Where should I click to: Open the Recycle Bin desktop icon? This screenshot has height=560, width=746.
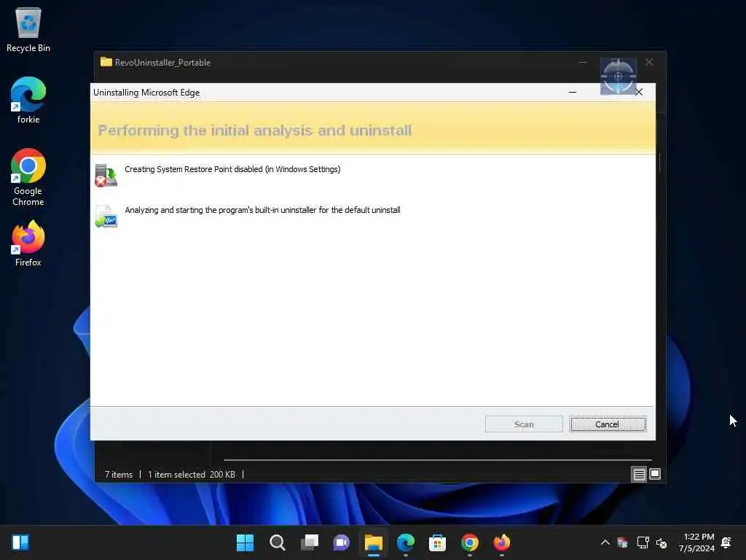pos(28,29)
